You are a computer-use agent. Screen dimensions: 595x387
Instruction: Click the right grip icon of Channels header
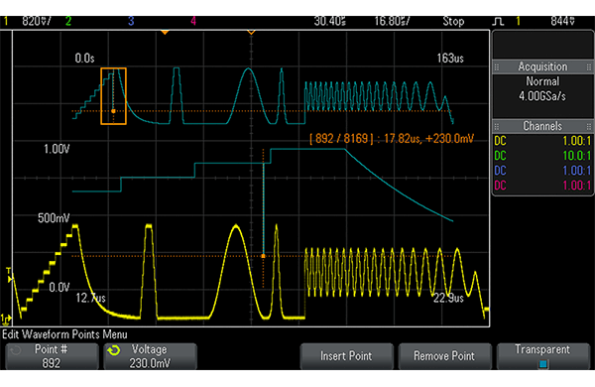[x=589, y=126]
